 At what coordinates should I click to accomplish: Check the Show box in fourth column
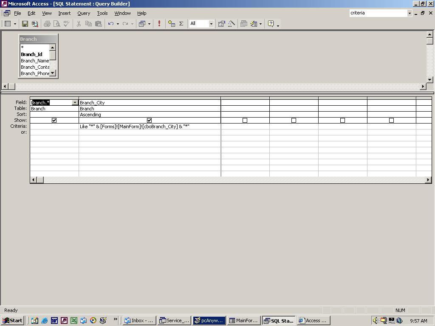(294, 120)
